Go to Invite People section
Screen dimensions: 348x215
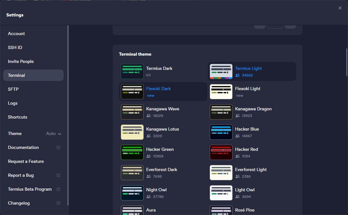(x=33, y=61)
